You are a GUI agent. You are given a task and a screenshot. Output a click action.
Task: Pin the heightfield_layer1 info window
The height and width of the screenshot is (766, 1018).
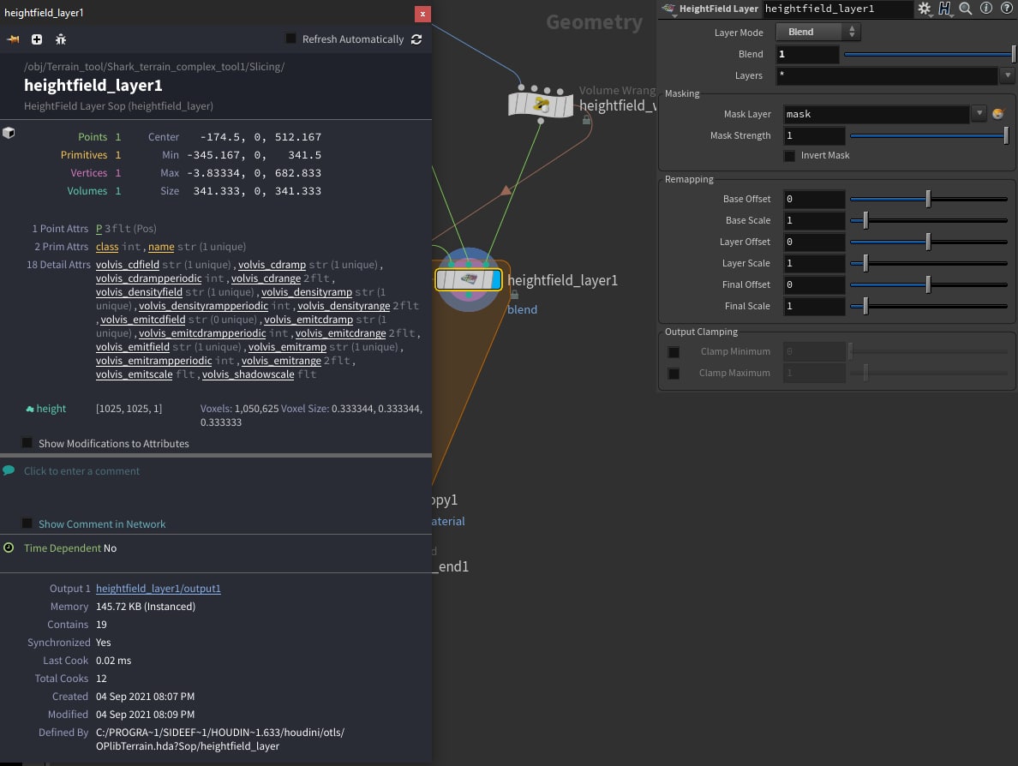[x=13, y=39]
